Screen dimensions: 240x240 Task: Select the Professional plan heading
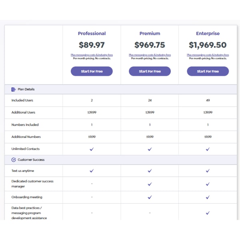coord(92,34)
